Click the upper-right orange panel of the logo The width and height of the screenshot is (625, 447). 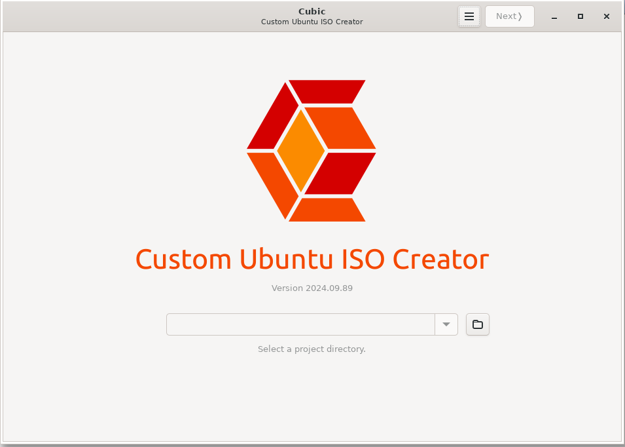click(340, 128)
